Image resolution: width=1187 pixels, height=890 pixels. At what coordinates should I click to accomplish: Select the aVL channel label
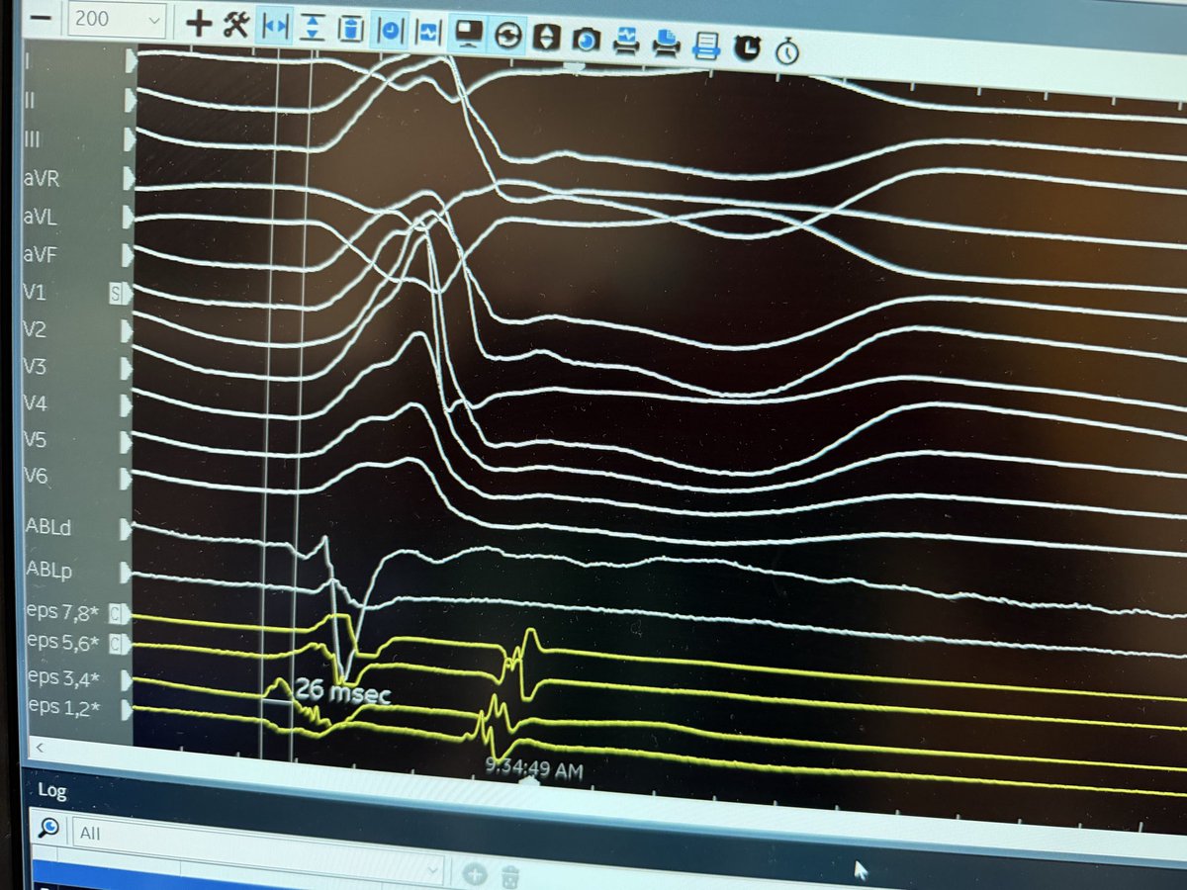tap(40, 216)
